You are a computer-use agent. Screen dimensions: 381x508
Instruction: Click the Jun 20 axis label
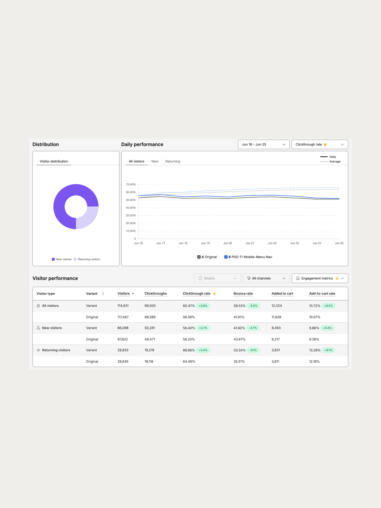pyautogui.click(x=228, y=243)
